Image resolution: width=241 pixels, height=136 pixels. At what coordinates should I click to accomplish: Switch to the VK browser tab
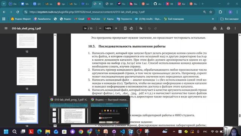click(x=169, y=4)
